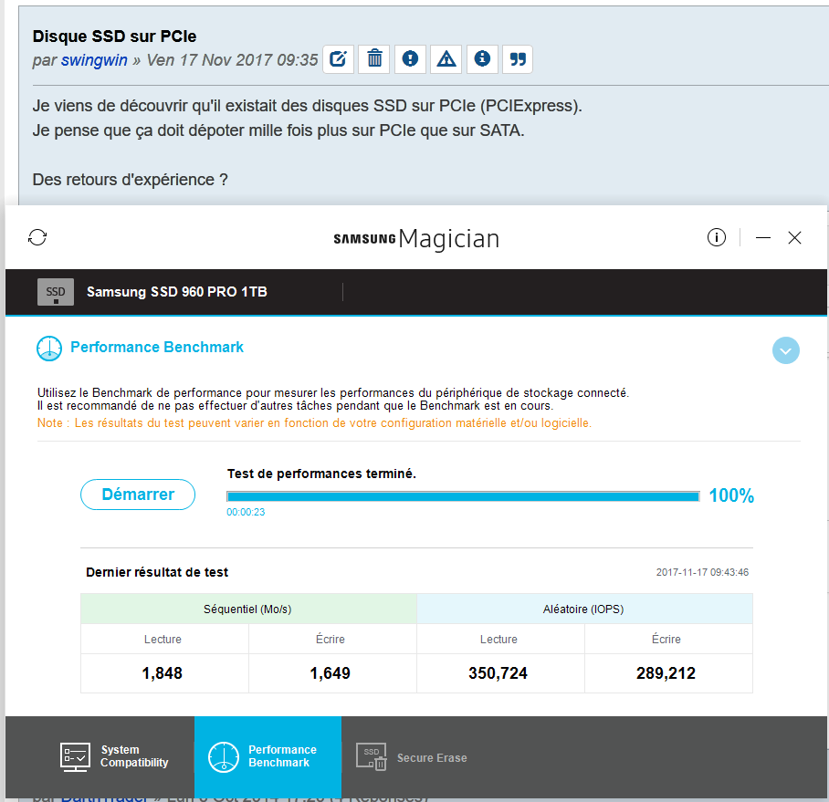
Task: Click the delete post trash icon
Action: 374,59
